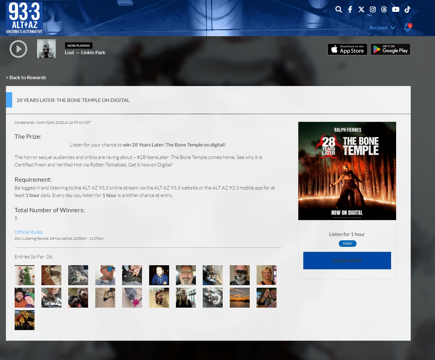
Task: Open entry avatar of cat with Christmas tree
Action: (x=25, y=275)
